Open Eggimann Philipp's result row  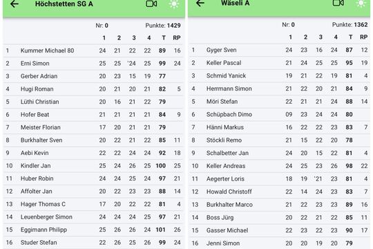[x=94, y=230]
